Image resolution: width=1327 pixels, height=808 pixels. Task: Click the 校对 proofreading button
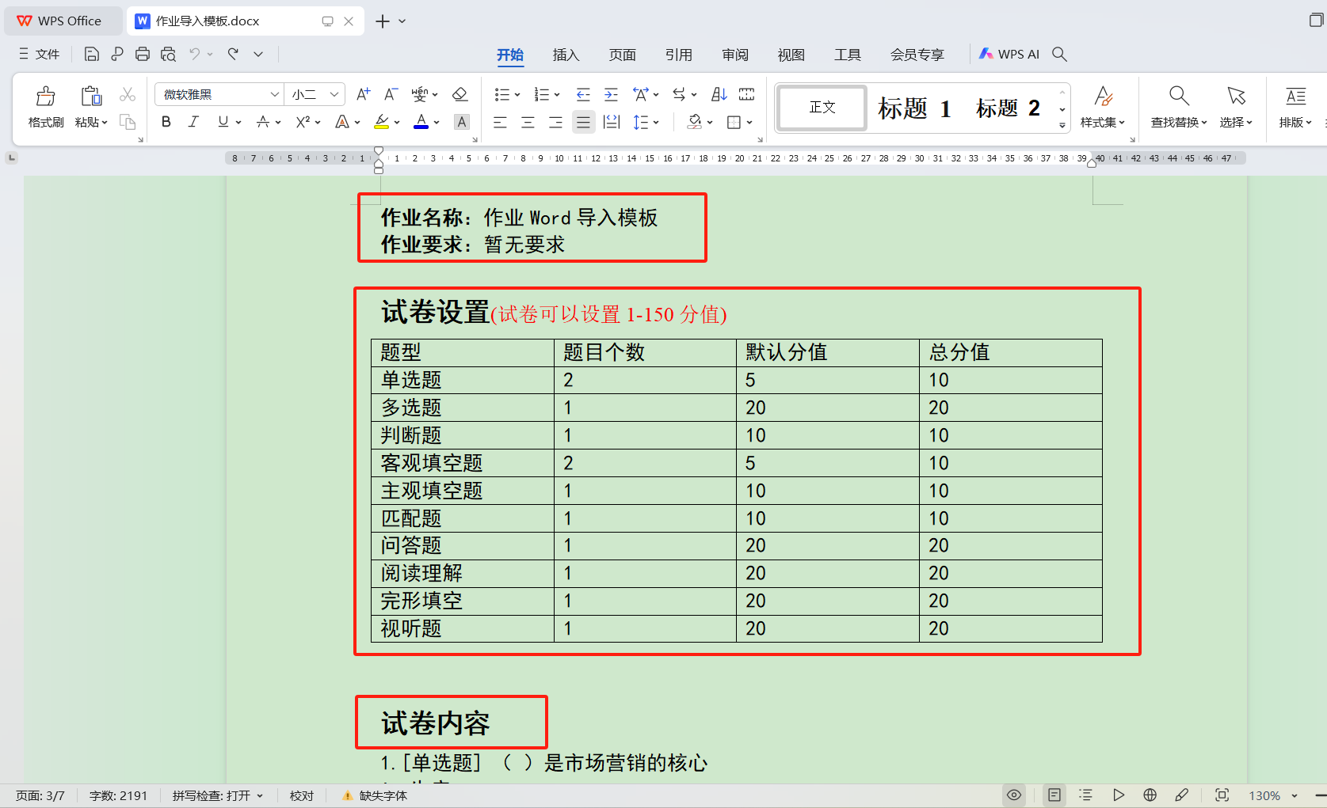(x=301, y=795)
